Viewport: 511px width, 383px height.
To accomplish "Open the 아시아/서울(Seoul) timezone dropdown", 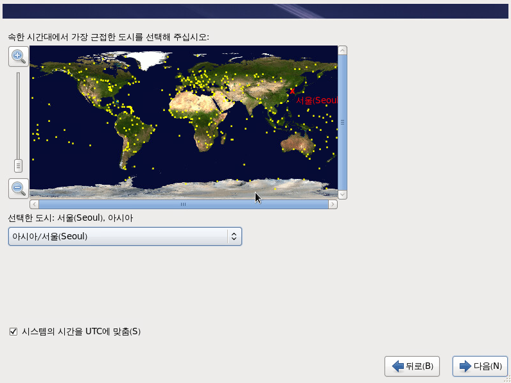I will (x=125, y=237).
